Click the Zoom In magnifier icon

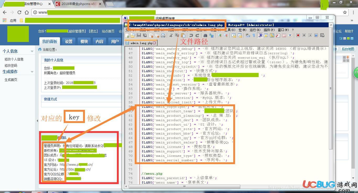point(219,35)
